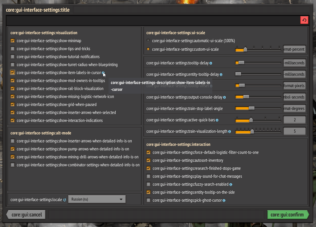Enable the show-tips-and-tricks checkbox

click(x=13, y=49)
